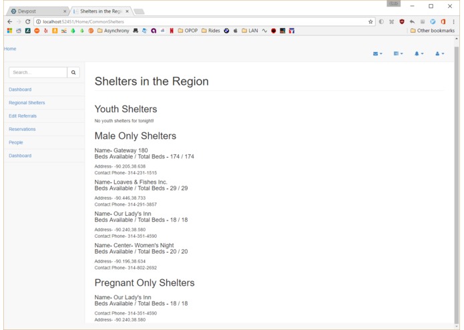This screenshot has width=464, height=330.
Task: Bookmark this page with the star icon
Action: (371, 21)
